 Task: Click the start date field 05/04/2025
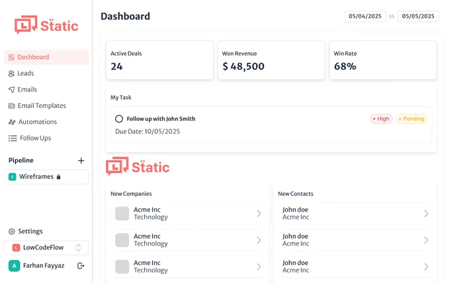click(x=365, y=16)
